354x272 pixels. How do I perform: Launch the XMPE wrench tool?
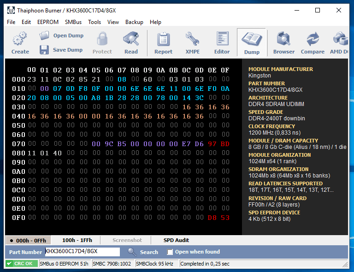coord(192,39)
